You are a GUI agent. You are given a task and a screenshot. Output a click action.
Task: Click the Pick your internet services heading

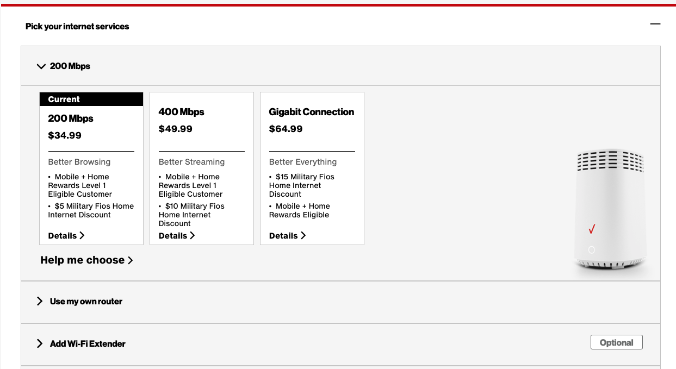click(x=77, y=26)
